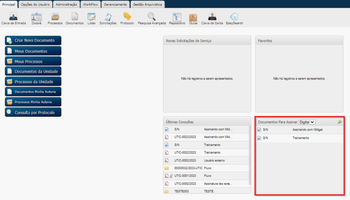
Task: Launch the EasySearch icon
Action: click(234, 17)
